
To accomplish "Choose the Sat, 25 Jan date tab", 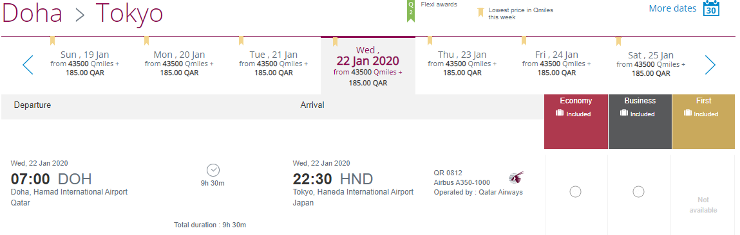I will (651, 63).
